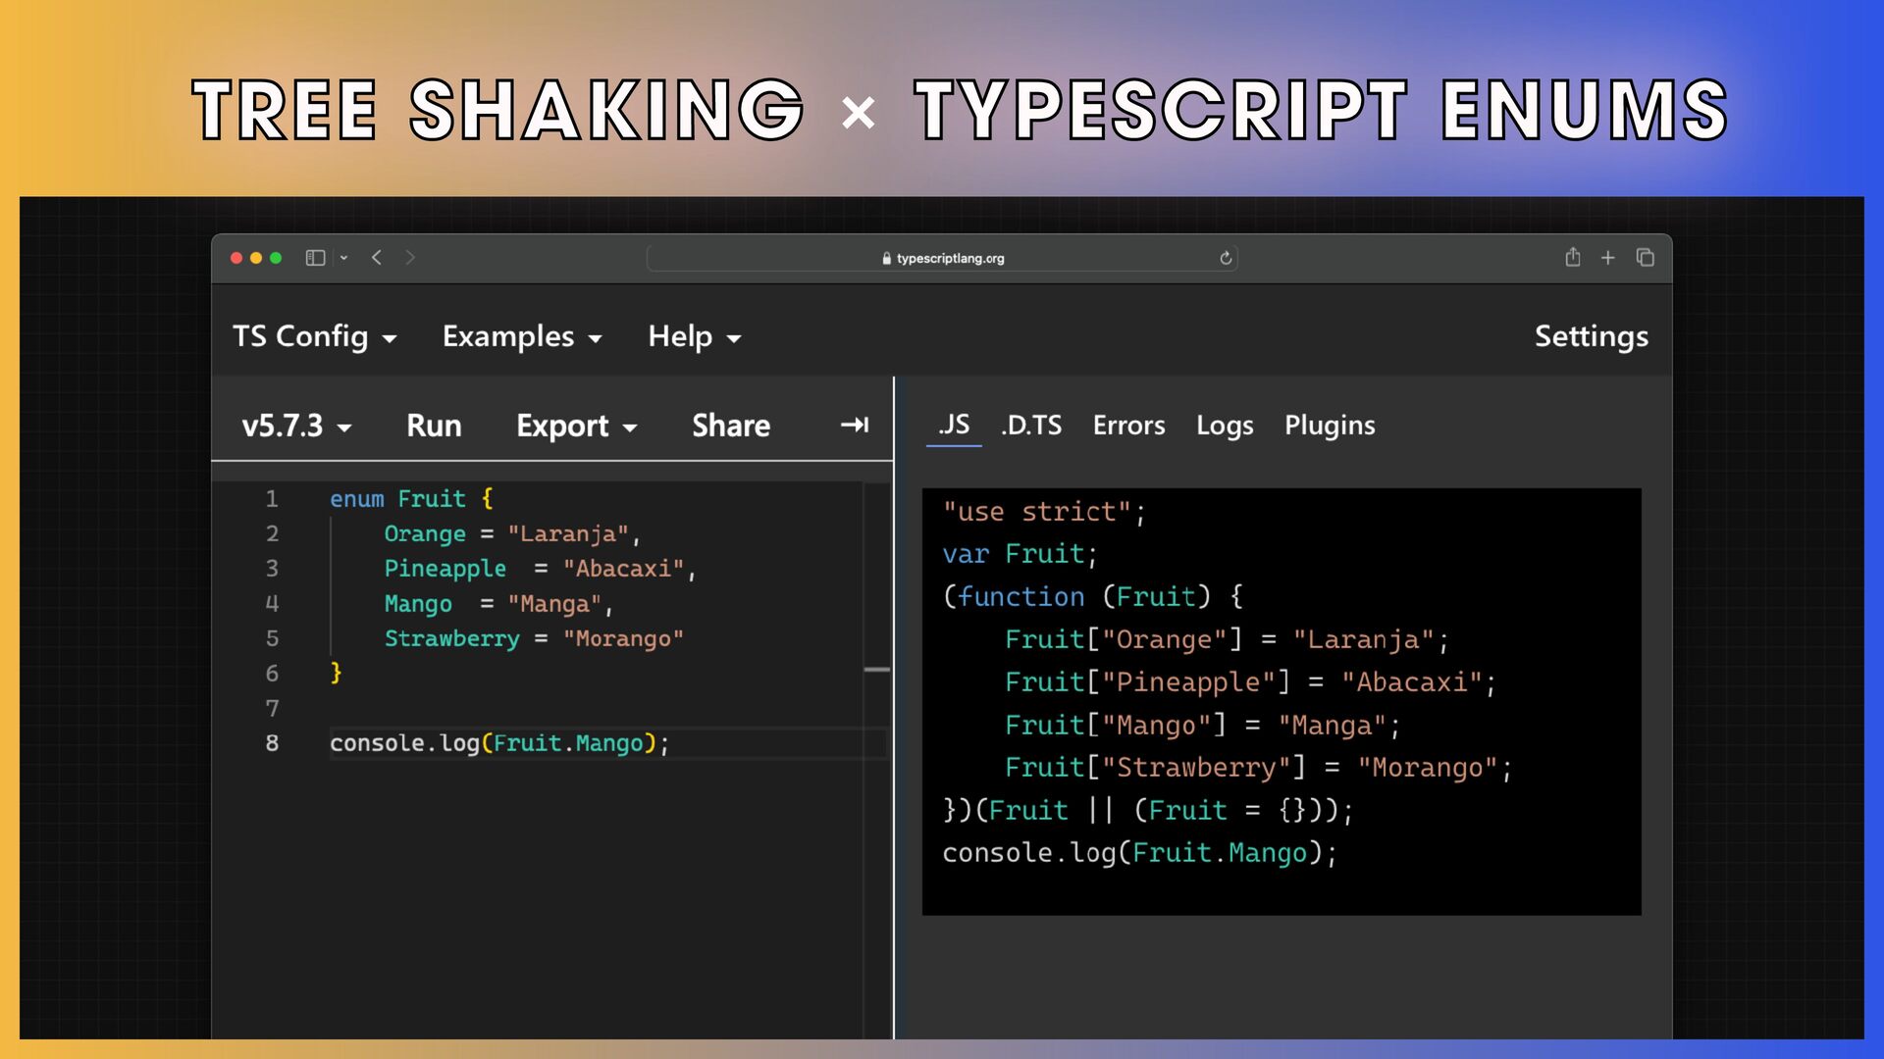View the Logs tab

click(x=1225, y=426)
